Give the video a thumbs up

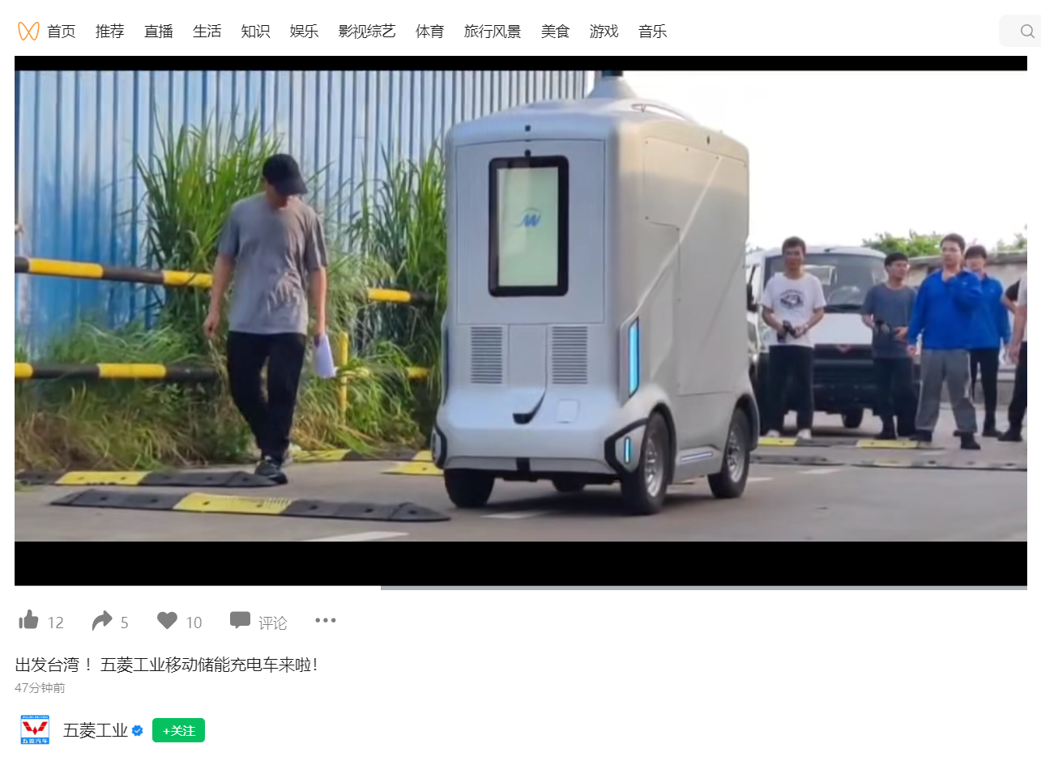coord(28,620)
